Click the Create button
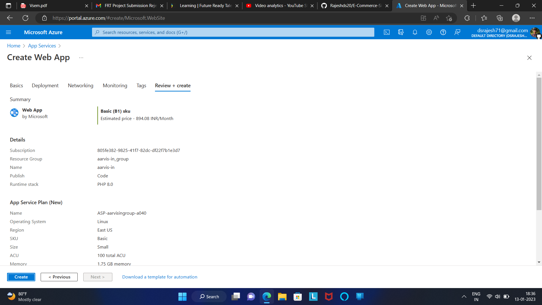Screen dimensions: 542x305 point(21,277)
